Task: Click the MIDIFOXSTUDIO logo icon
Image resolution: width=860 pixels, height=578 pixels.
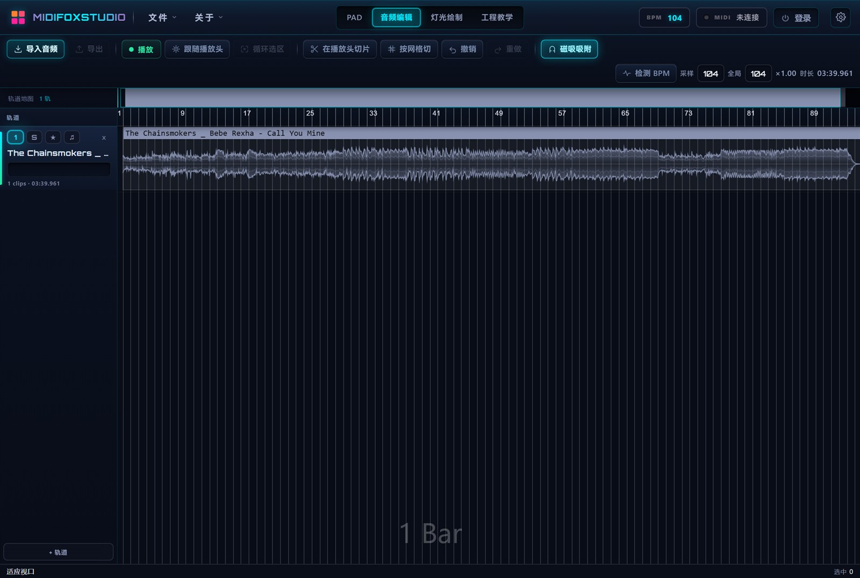Action: (18, 17)
